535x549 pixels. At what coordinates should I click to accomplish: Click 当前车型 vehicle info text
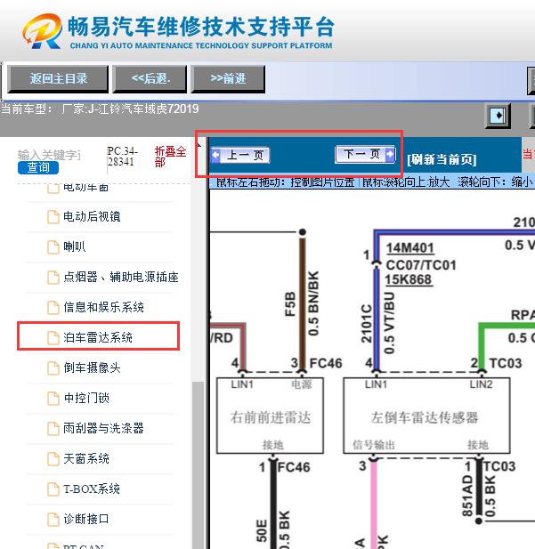100,109
